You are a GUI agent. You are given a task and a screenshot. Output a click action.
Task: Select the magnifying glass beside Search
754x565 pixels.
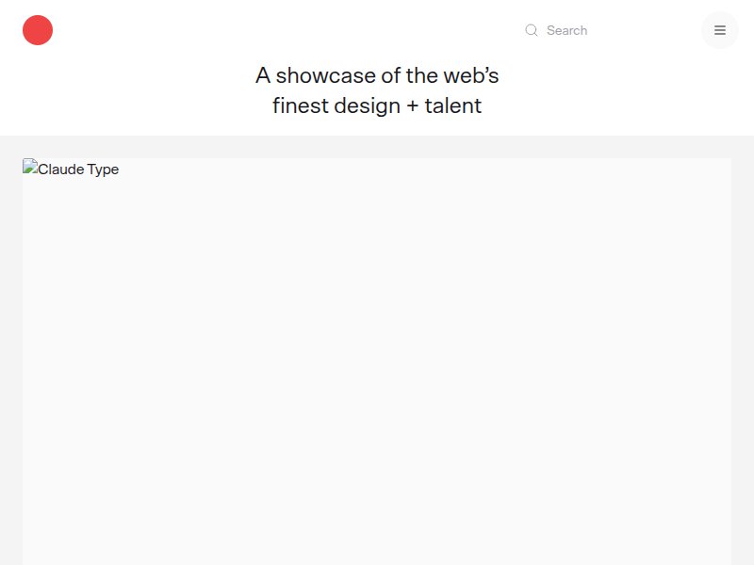pos(532,30)
